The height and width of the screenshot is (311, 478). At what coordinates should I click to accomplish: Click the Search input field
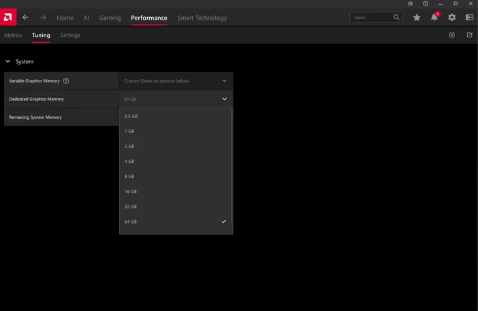[371, 17]
